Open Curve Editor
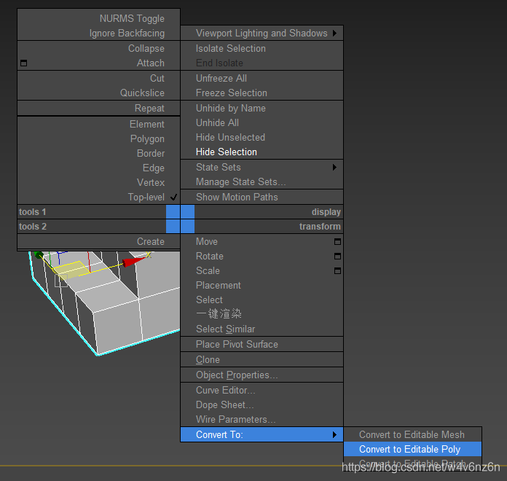 [226, 390]
